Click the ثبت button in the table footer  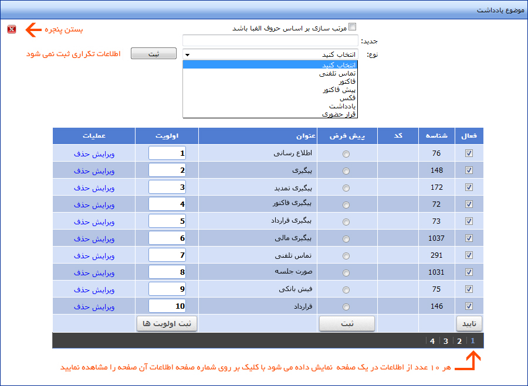click(x=347, y=323)
